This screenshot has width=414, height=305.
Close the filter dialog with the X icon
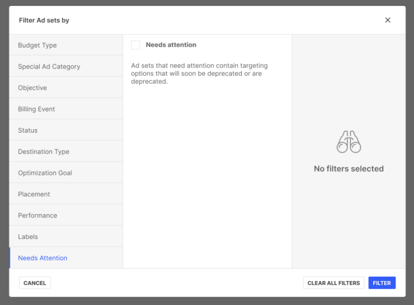[x=388, y=20]
